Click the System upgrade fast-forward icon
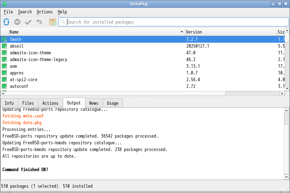The height and width of the screenshot is (193, 290). click(x=17, y=22)
